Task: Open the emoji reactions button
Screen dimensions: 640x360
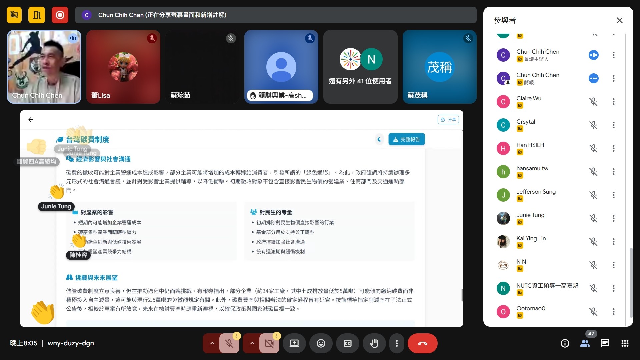Action: click(321, 343)
